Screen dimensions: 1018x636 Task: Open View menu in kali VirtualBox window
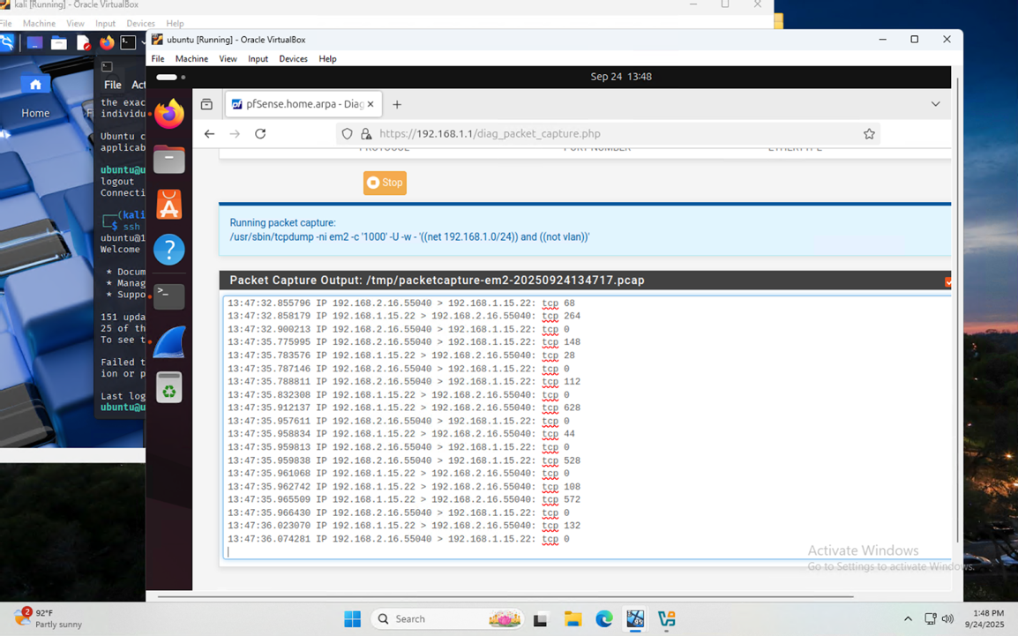[75, 23]
